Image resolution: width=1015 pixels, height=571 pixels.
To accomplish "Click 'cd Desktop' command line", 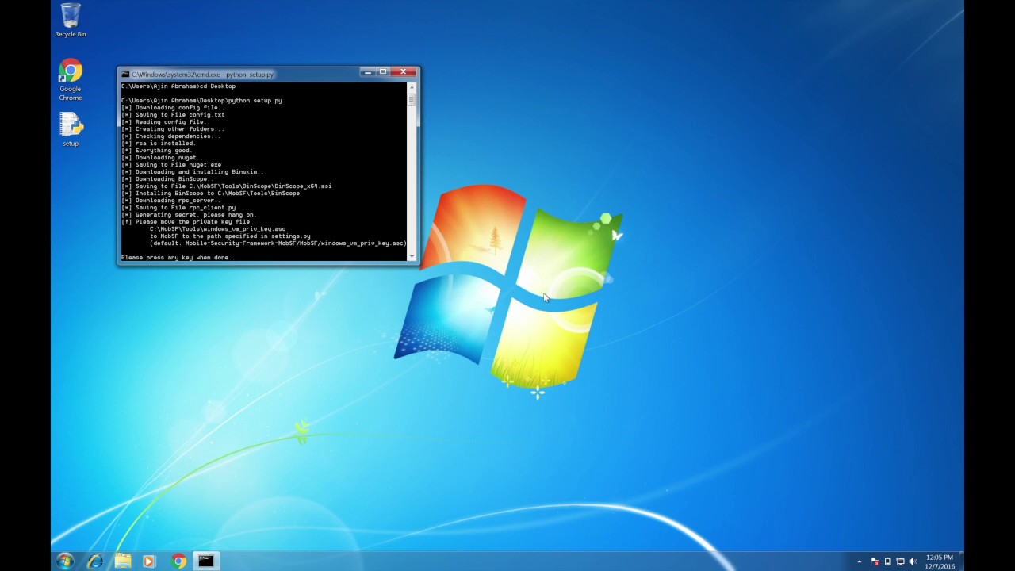I will click(x=178, y=86).
